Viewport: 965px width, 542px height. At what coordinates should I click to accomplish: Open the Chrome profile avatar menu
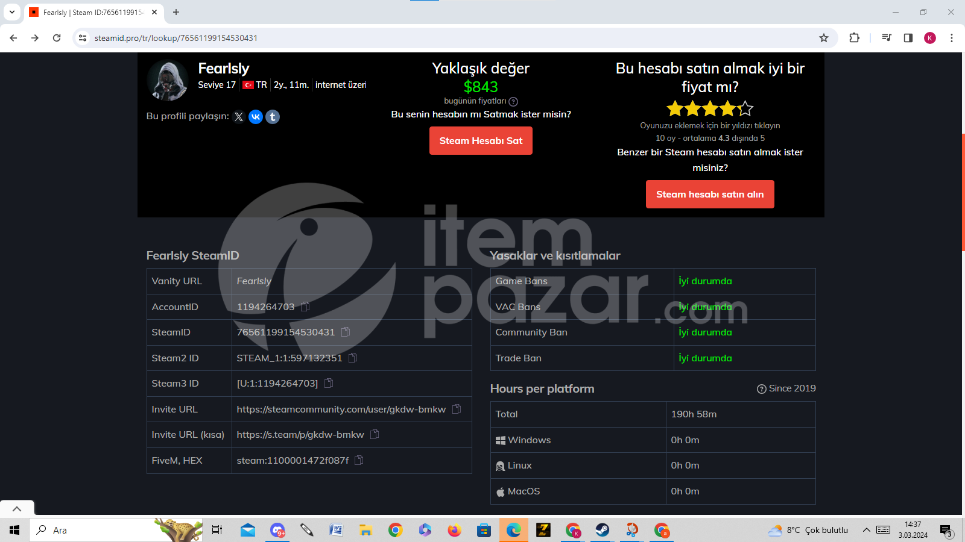tap(930, 38)
